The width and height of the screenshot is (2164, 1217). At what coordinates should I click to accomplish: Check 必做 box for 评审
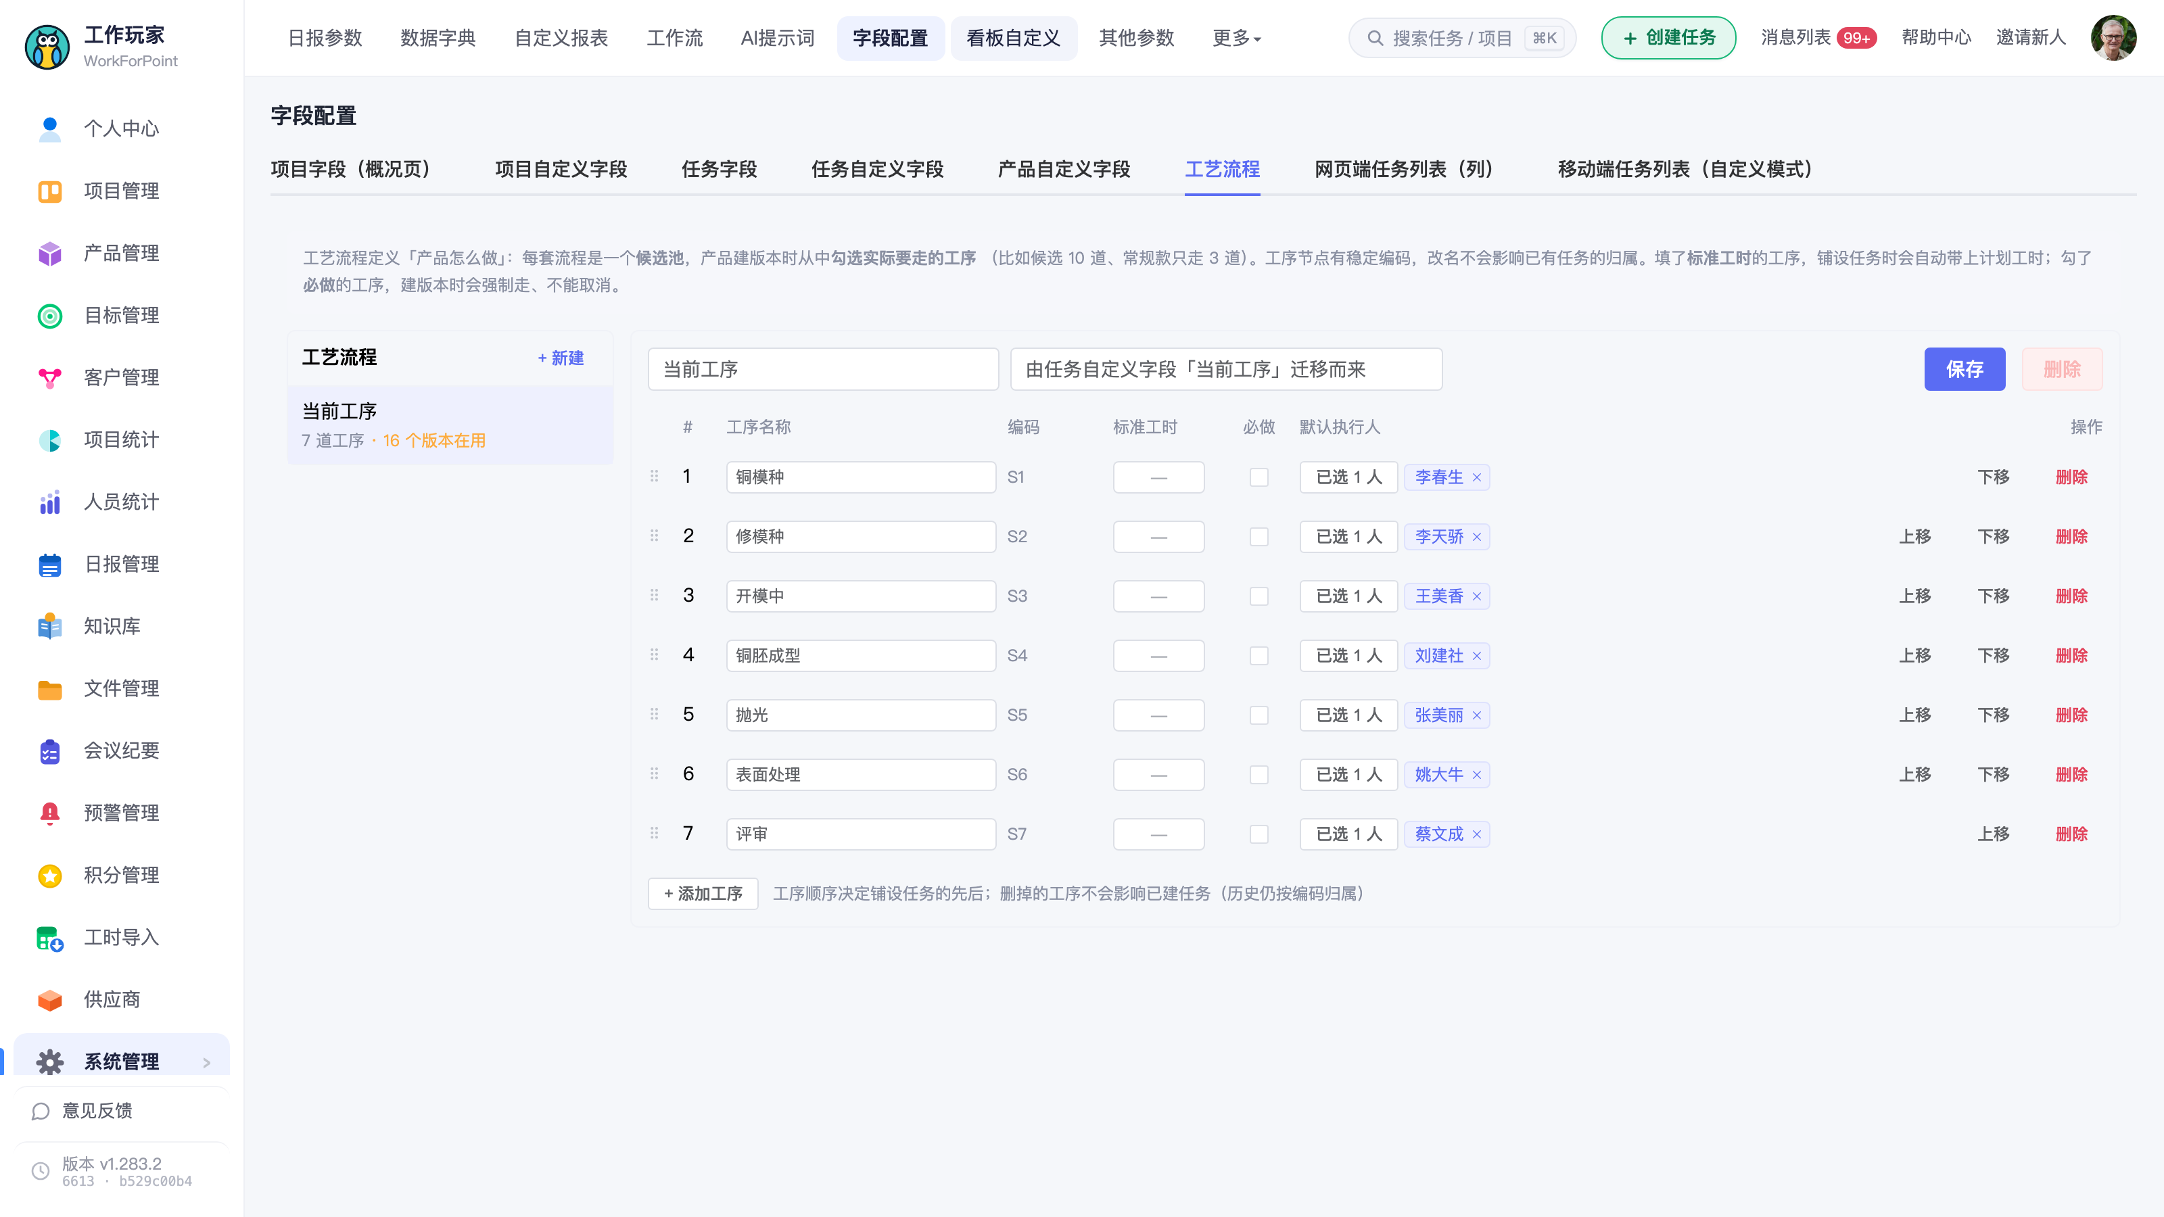click(x=1259, y=834)
